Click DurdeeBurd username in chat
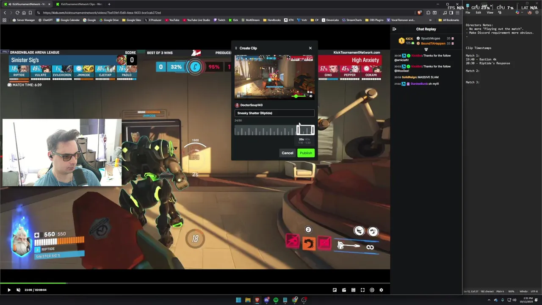 click(419, 84)
